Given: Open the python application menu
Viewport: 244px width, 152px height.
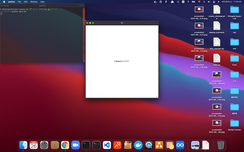Looking at the screenshot, I should click(x=12, y=2).
